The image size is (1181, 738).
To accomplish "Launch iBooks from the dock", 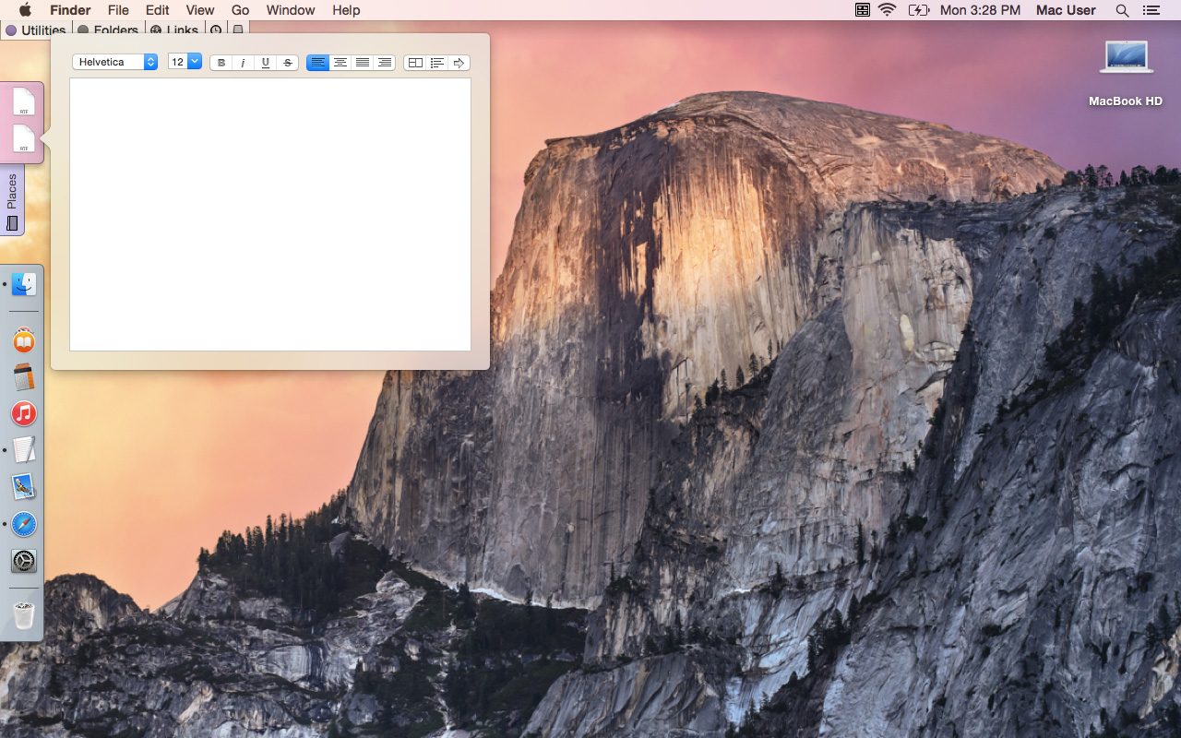I will tap(24, 340).
